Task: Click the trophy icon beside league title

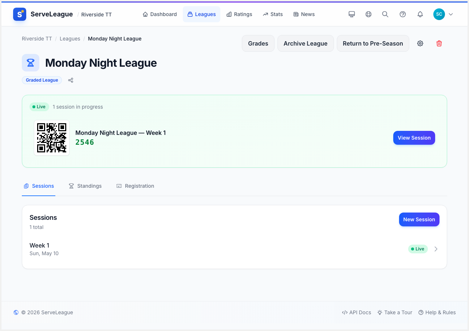Action: [x=31, y=63]
